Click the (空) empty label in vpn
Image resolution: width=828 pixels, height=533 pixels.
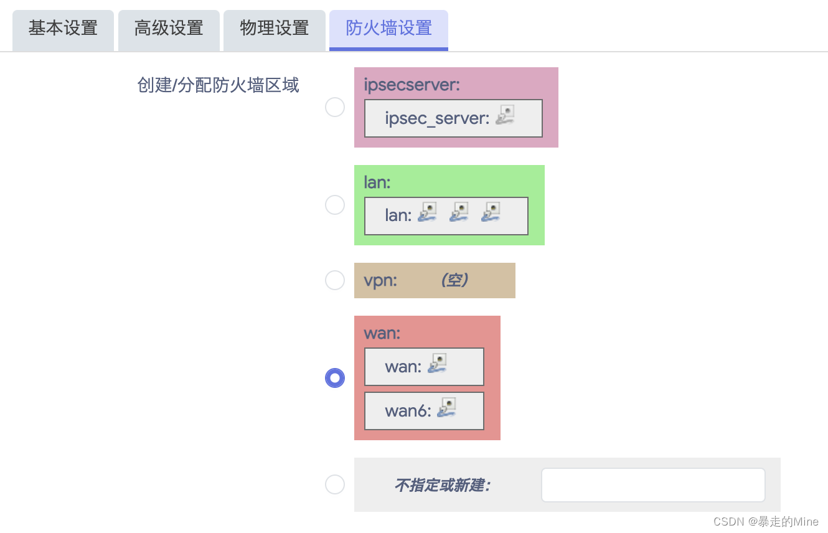[x=454, y=280]
